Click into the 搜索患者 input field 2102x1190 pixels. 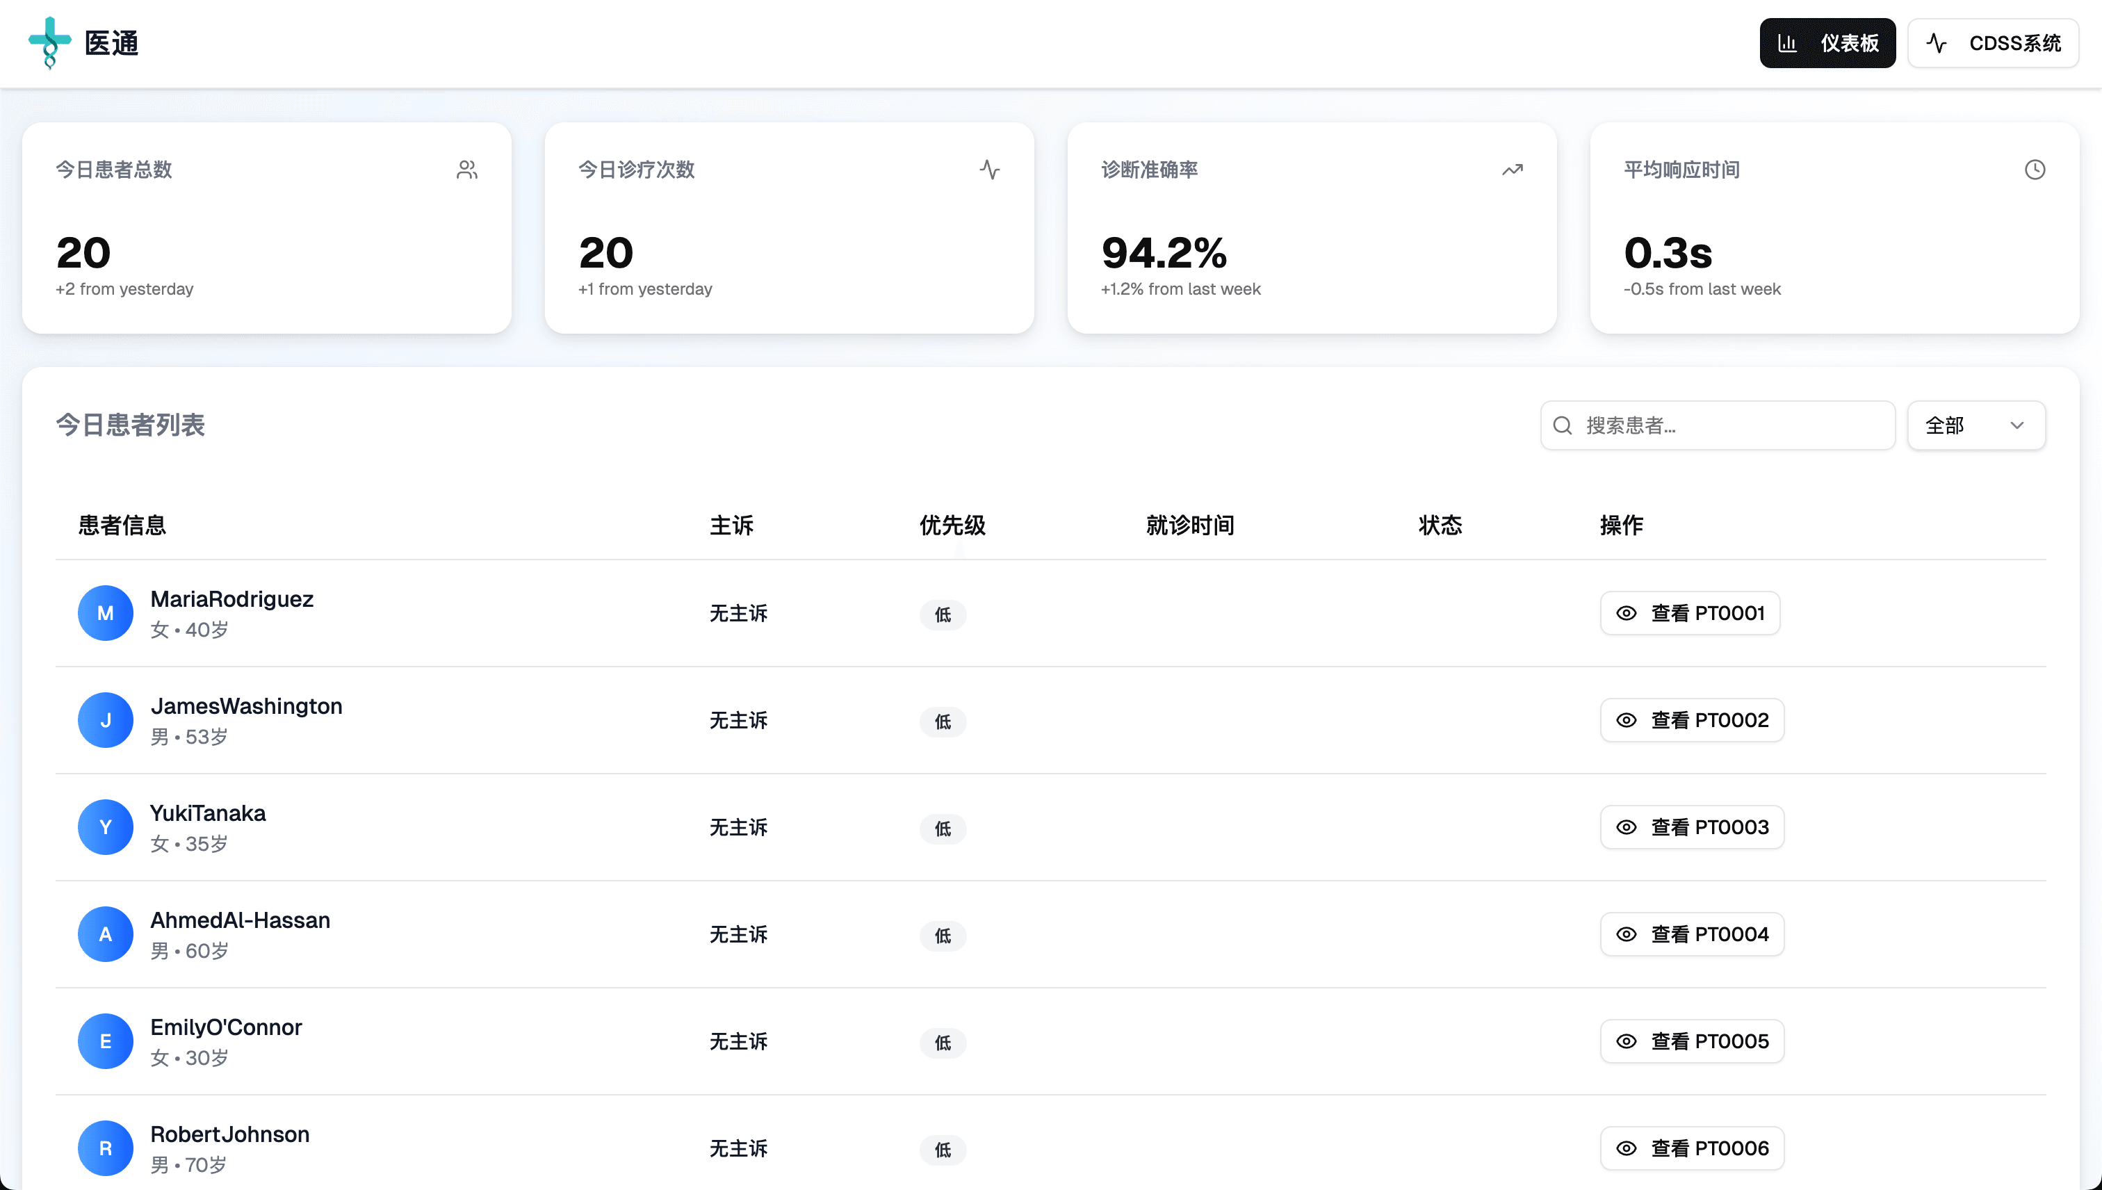point(1718,425)
